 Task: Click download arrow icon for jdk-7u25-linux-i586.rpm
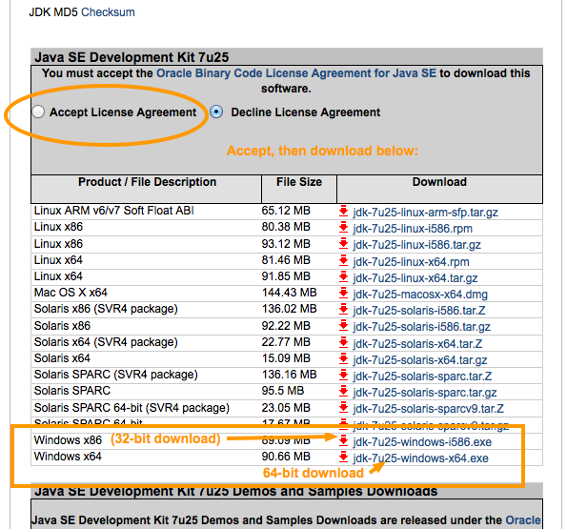coord(343,228)
